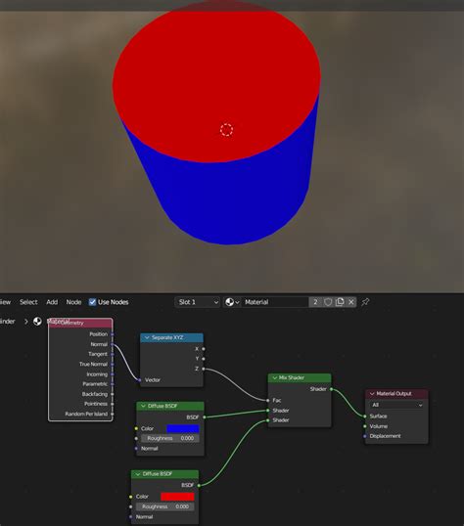Collapse the blue Diffuse BSDF node
The image size is (464, 526).
point(143,406)
